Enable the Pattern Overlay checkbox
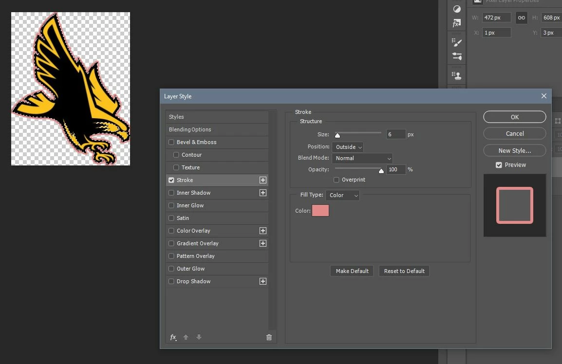 pyautogui.click(x=171, y=256)
